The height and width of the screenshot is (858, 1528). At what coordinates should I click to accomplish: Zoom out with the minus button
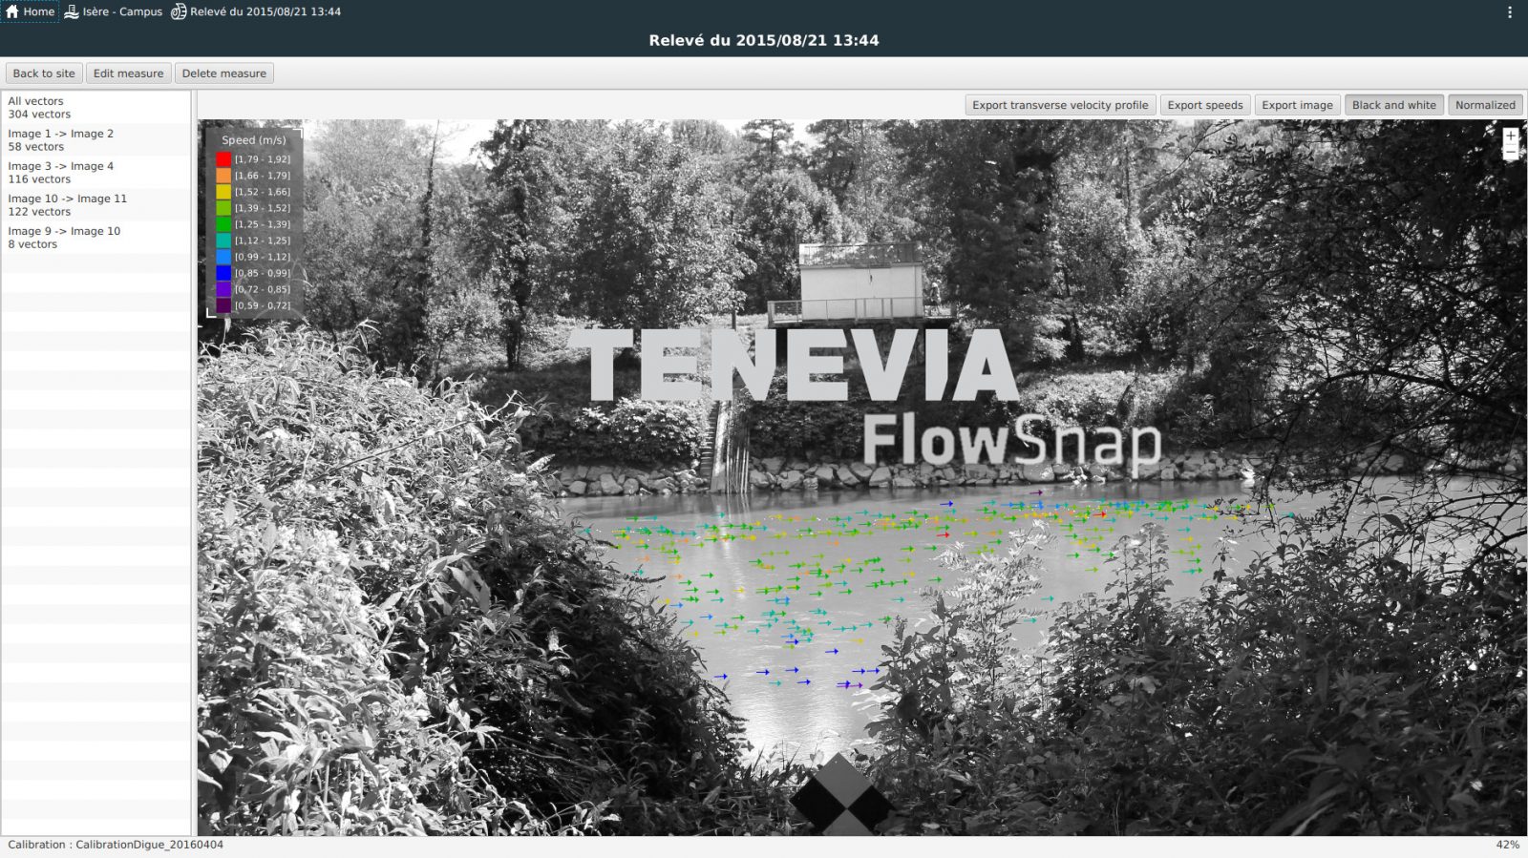(x=1511, y=152)
